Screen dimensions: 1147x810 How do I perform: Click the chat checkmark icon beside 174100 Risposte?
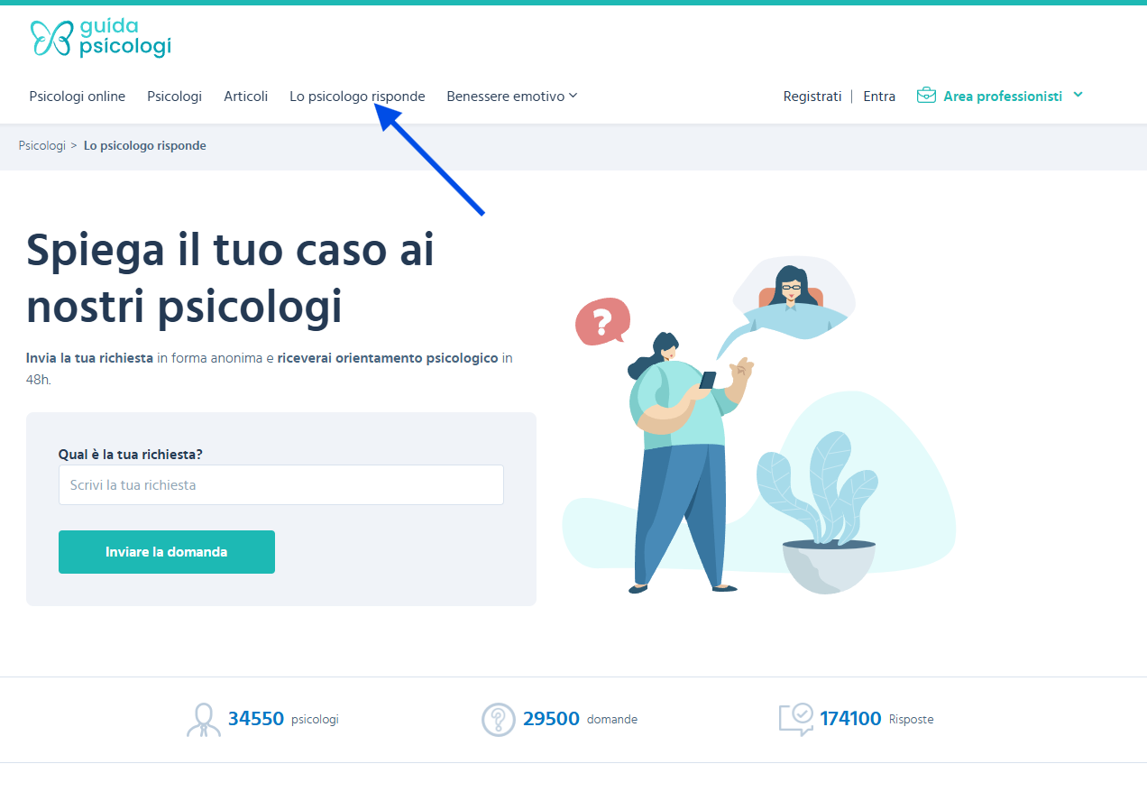(x=796, y=720)
